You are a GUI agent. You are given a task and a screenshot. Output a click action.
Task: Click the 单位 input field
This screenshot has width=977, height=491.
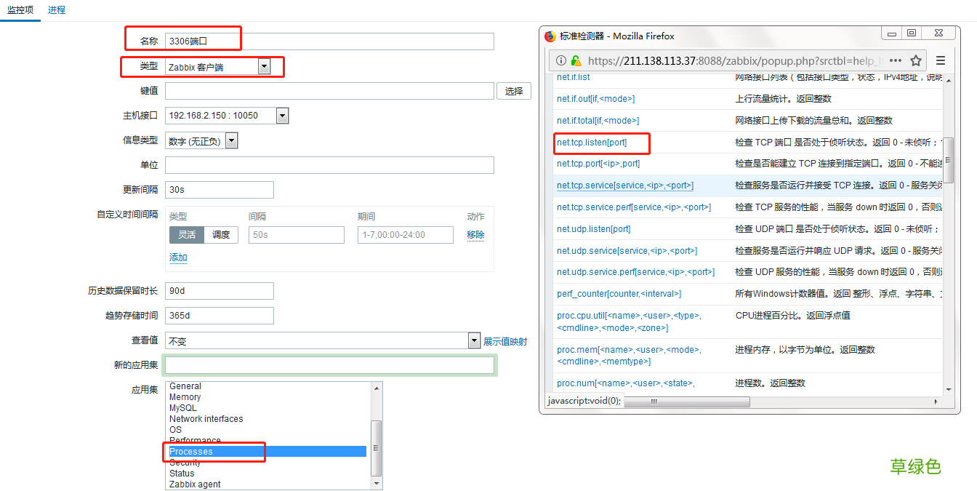[x=329, y=165]
